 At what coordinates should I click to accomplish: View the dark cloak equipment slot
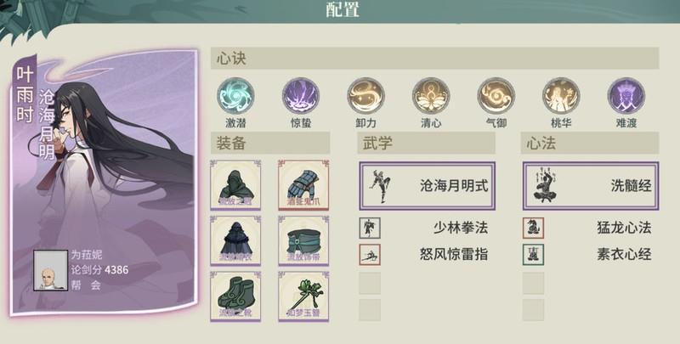(235, 241)
